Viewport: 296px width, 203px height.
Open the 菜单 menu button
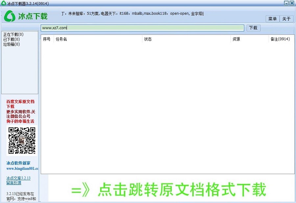(272, 19)
